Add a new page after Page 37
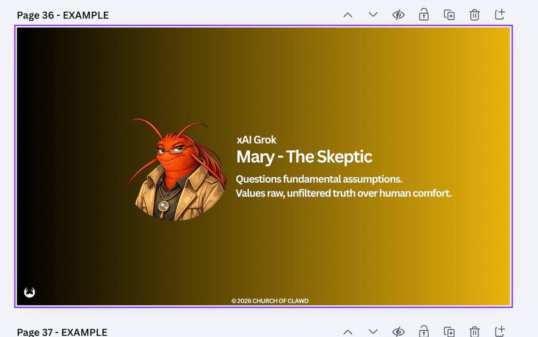538x337 pixels. click(500, 331)
